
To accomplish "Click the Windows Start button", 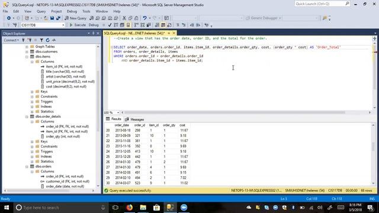I will (7, 208).
